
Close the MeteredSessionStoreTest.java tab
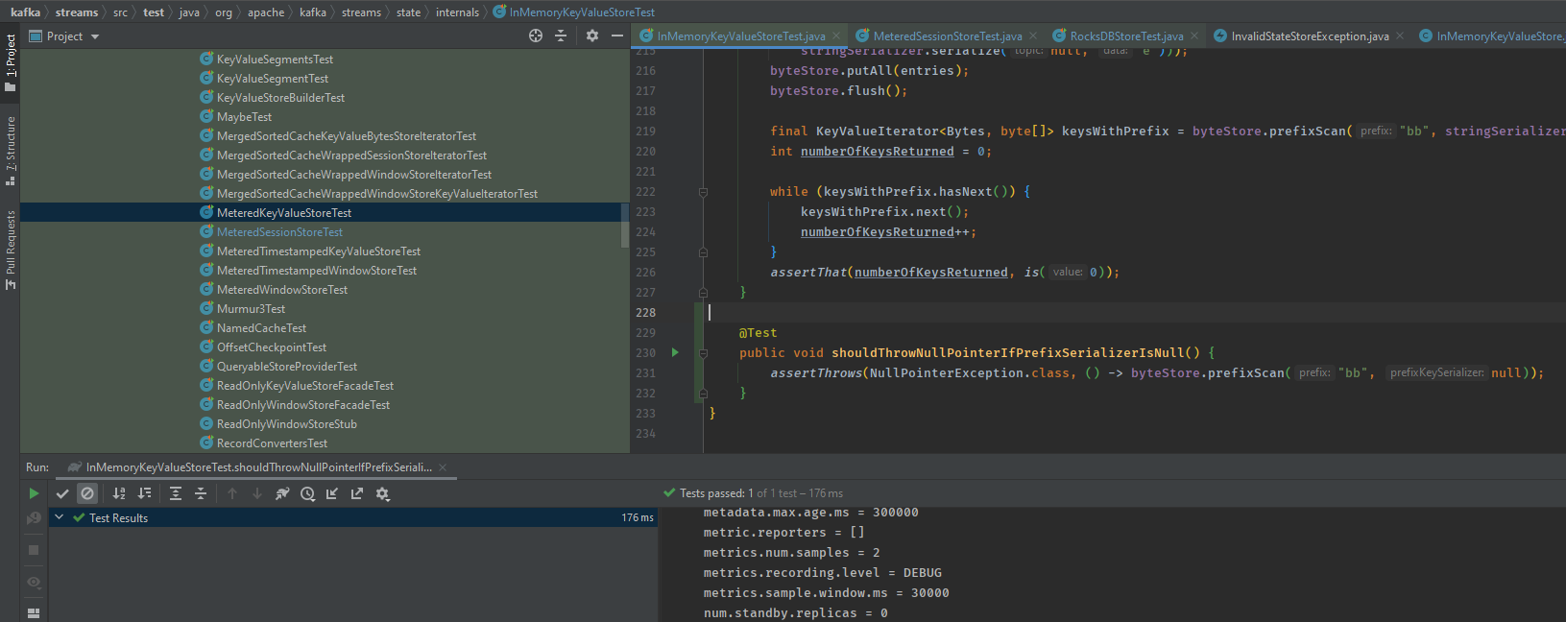[1033, 36]
